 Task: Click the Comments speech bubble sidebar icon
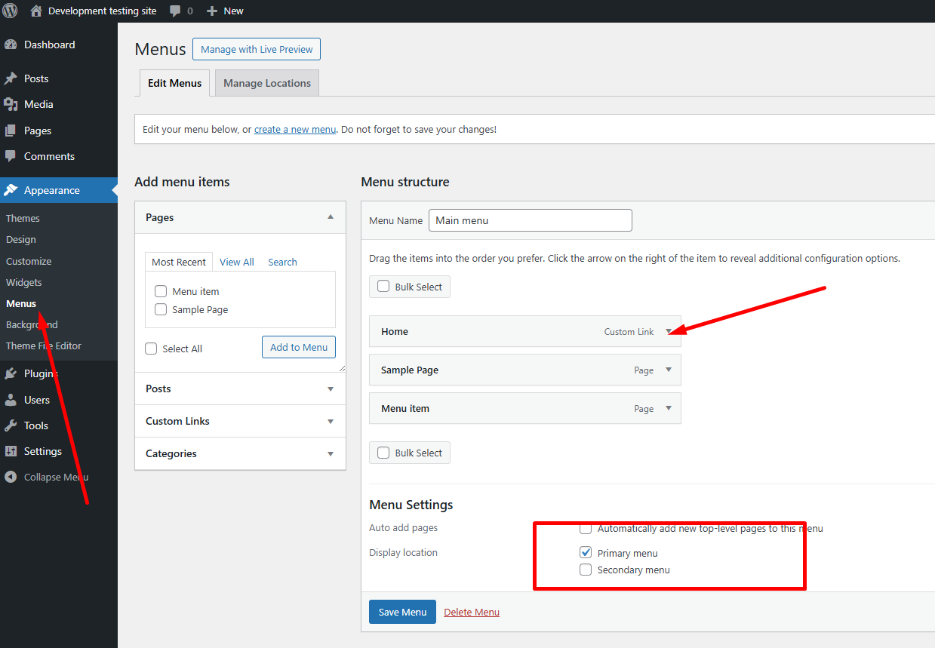click(11, 156)
